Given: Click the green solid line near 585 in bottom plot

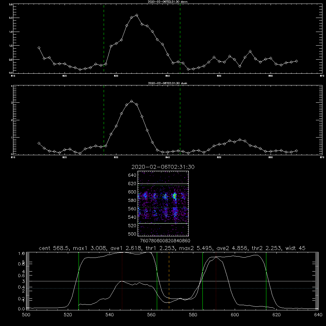Looking at the screenshot, I should (x=203, y=280).
